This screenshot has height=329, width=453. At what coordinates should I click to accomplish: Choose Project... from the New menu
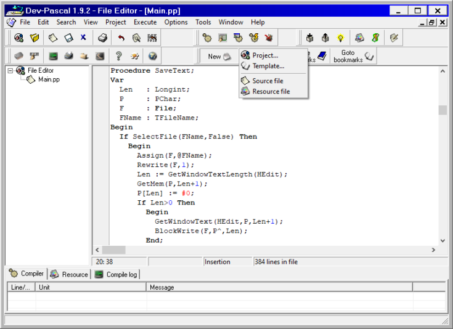265,55
